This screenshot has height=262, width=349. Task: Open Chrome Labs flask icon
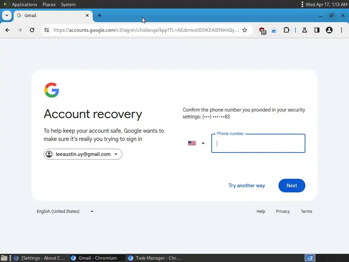[305, 30]
